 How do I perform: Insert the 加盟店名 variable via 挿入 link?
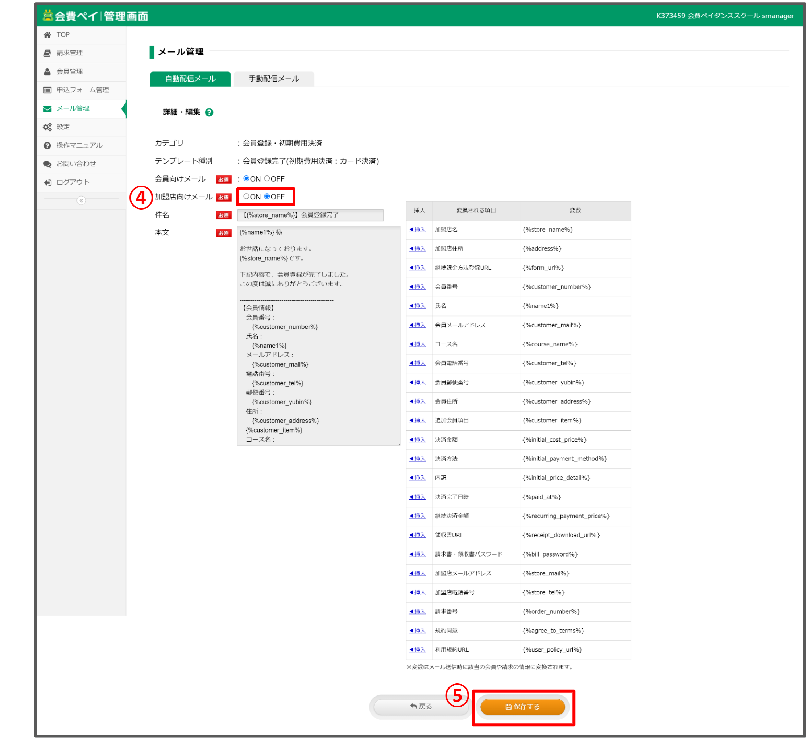(418, 230)
